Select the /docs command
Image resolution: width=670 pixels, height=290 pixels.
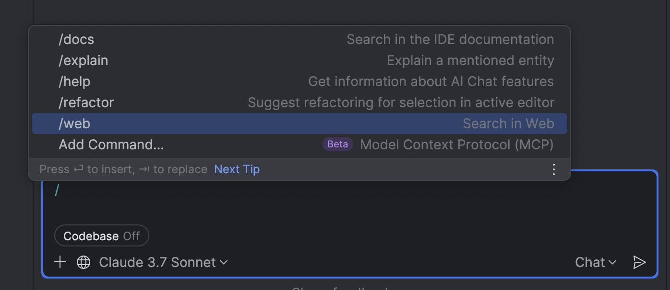pos(76,39)
